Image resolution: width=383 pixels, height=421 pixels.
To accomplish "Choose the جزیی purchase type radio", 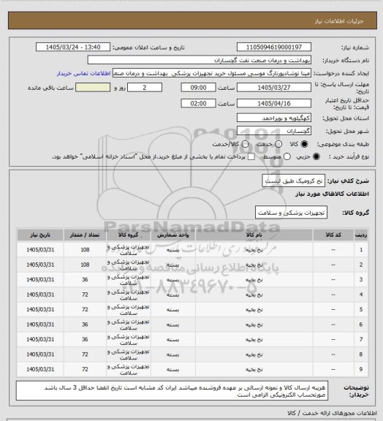I will tap(316, 156).
